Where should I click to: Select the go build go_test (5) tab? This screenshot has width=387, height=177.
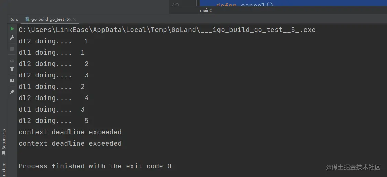51,19
